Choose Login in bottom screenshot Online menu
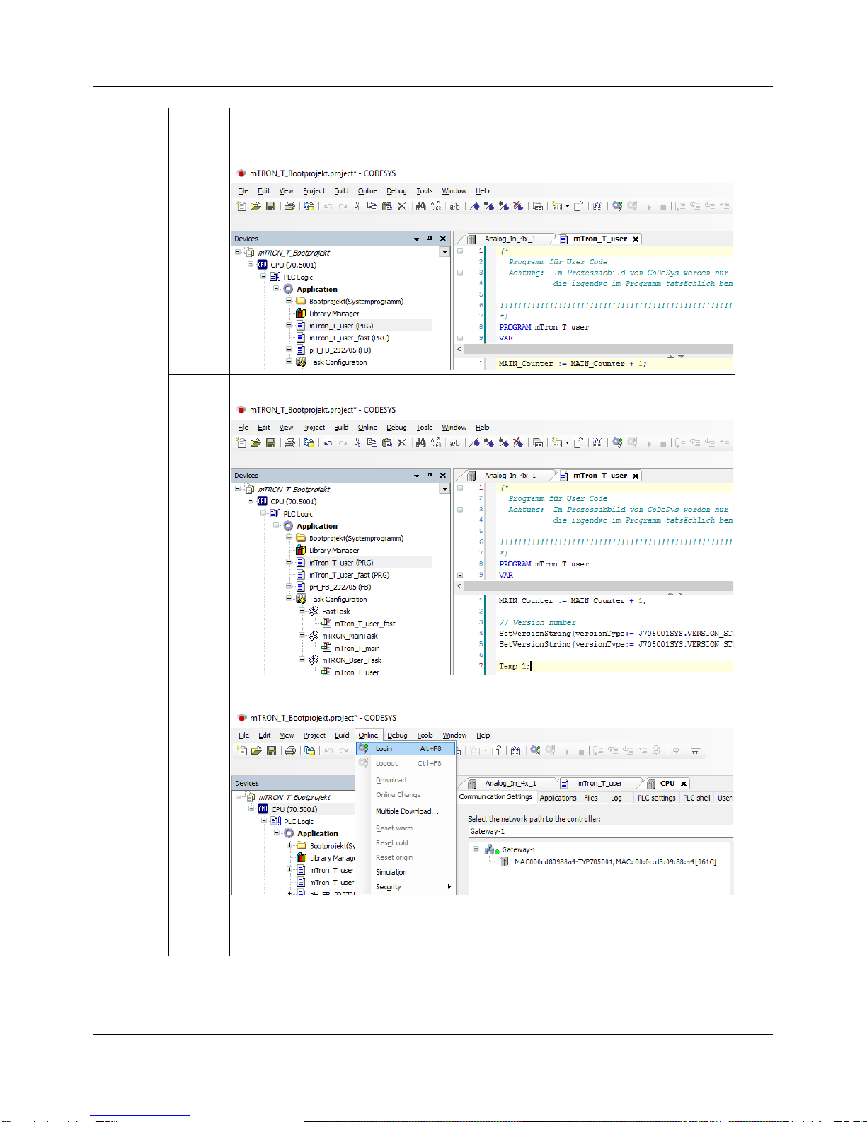The image size is (867, 1122). click(x=406, y=748)
